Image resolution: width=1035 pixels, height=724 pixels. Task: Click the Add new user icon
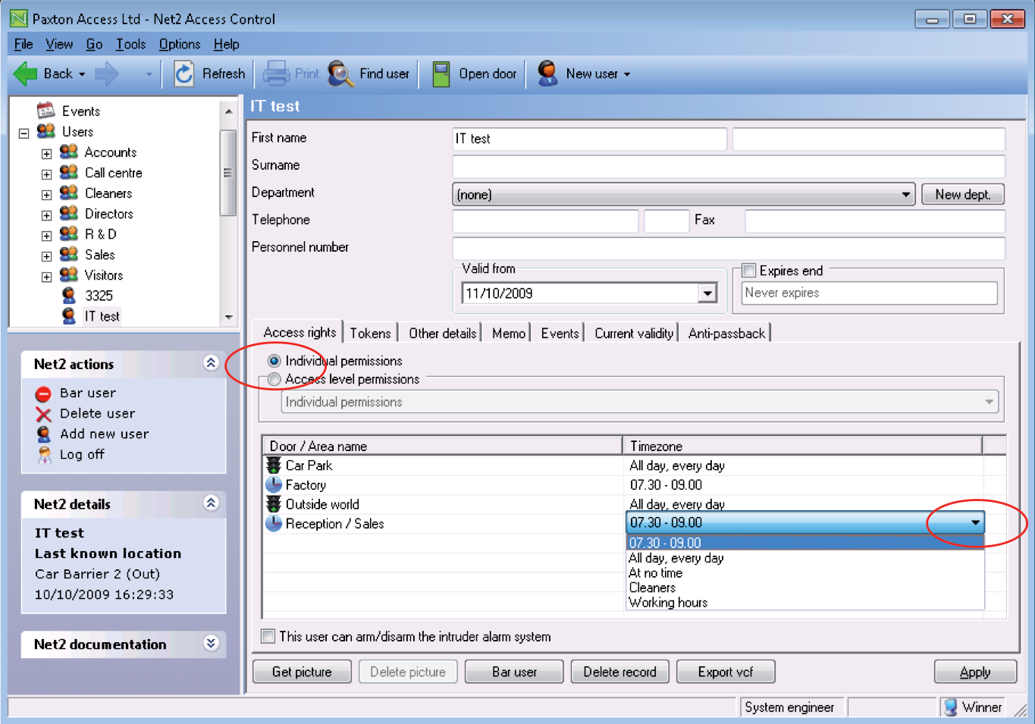(x=43, y=434)
